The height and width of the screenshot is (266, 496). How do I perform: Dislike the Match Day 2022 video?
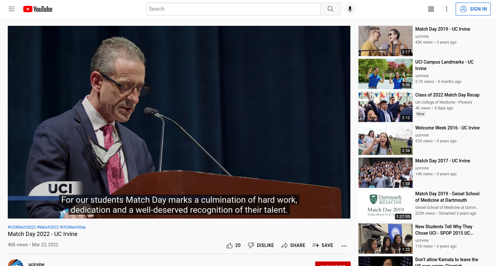[261, 245]
